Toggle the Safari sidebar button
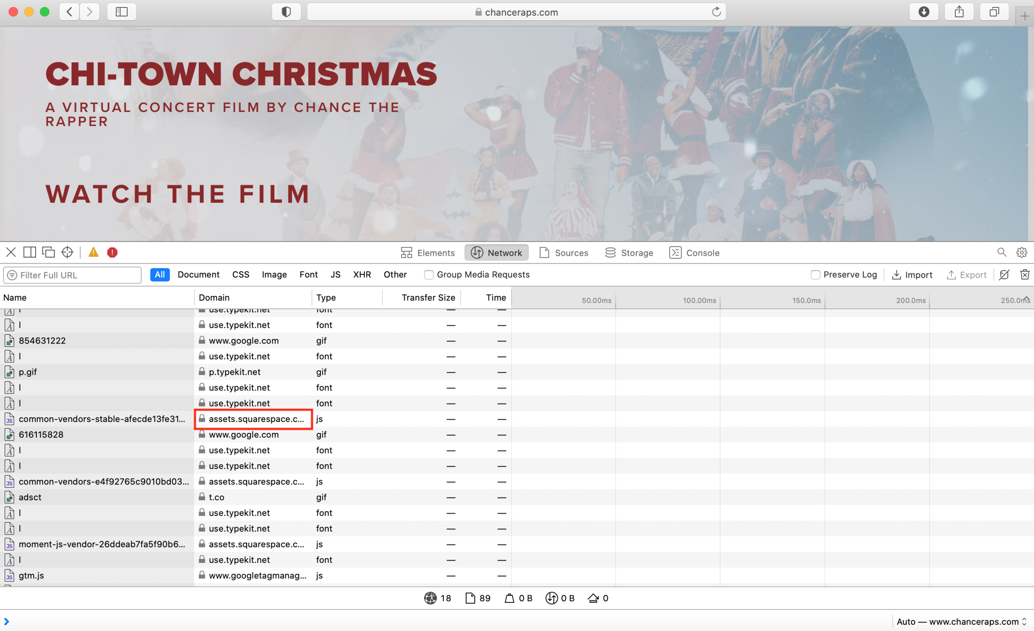 click(x=121, y=12)
